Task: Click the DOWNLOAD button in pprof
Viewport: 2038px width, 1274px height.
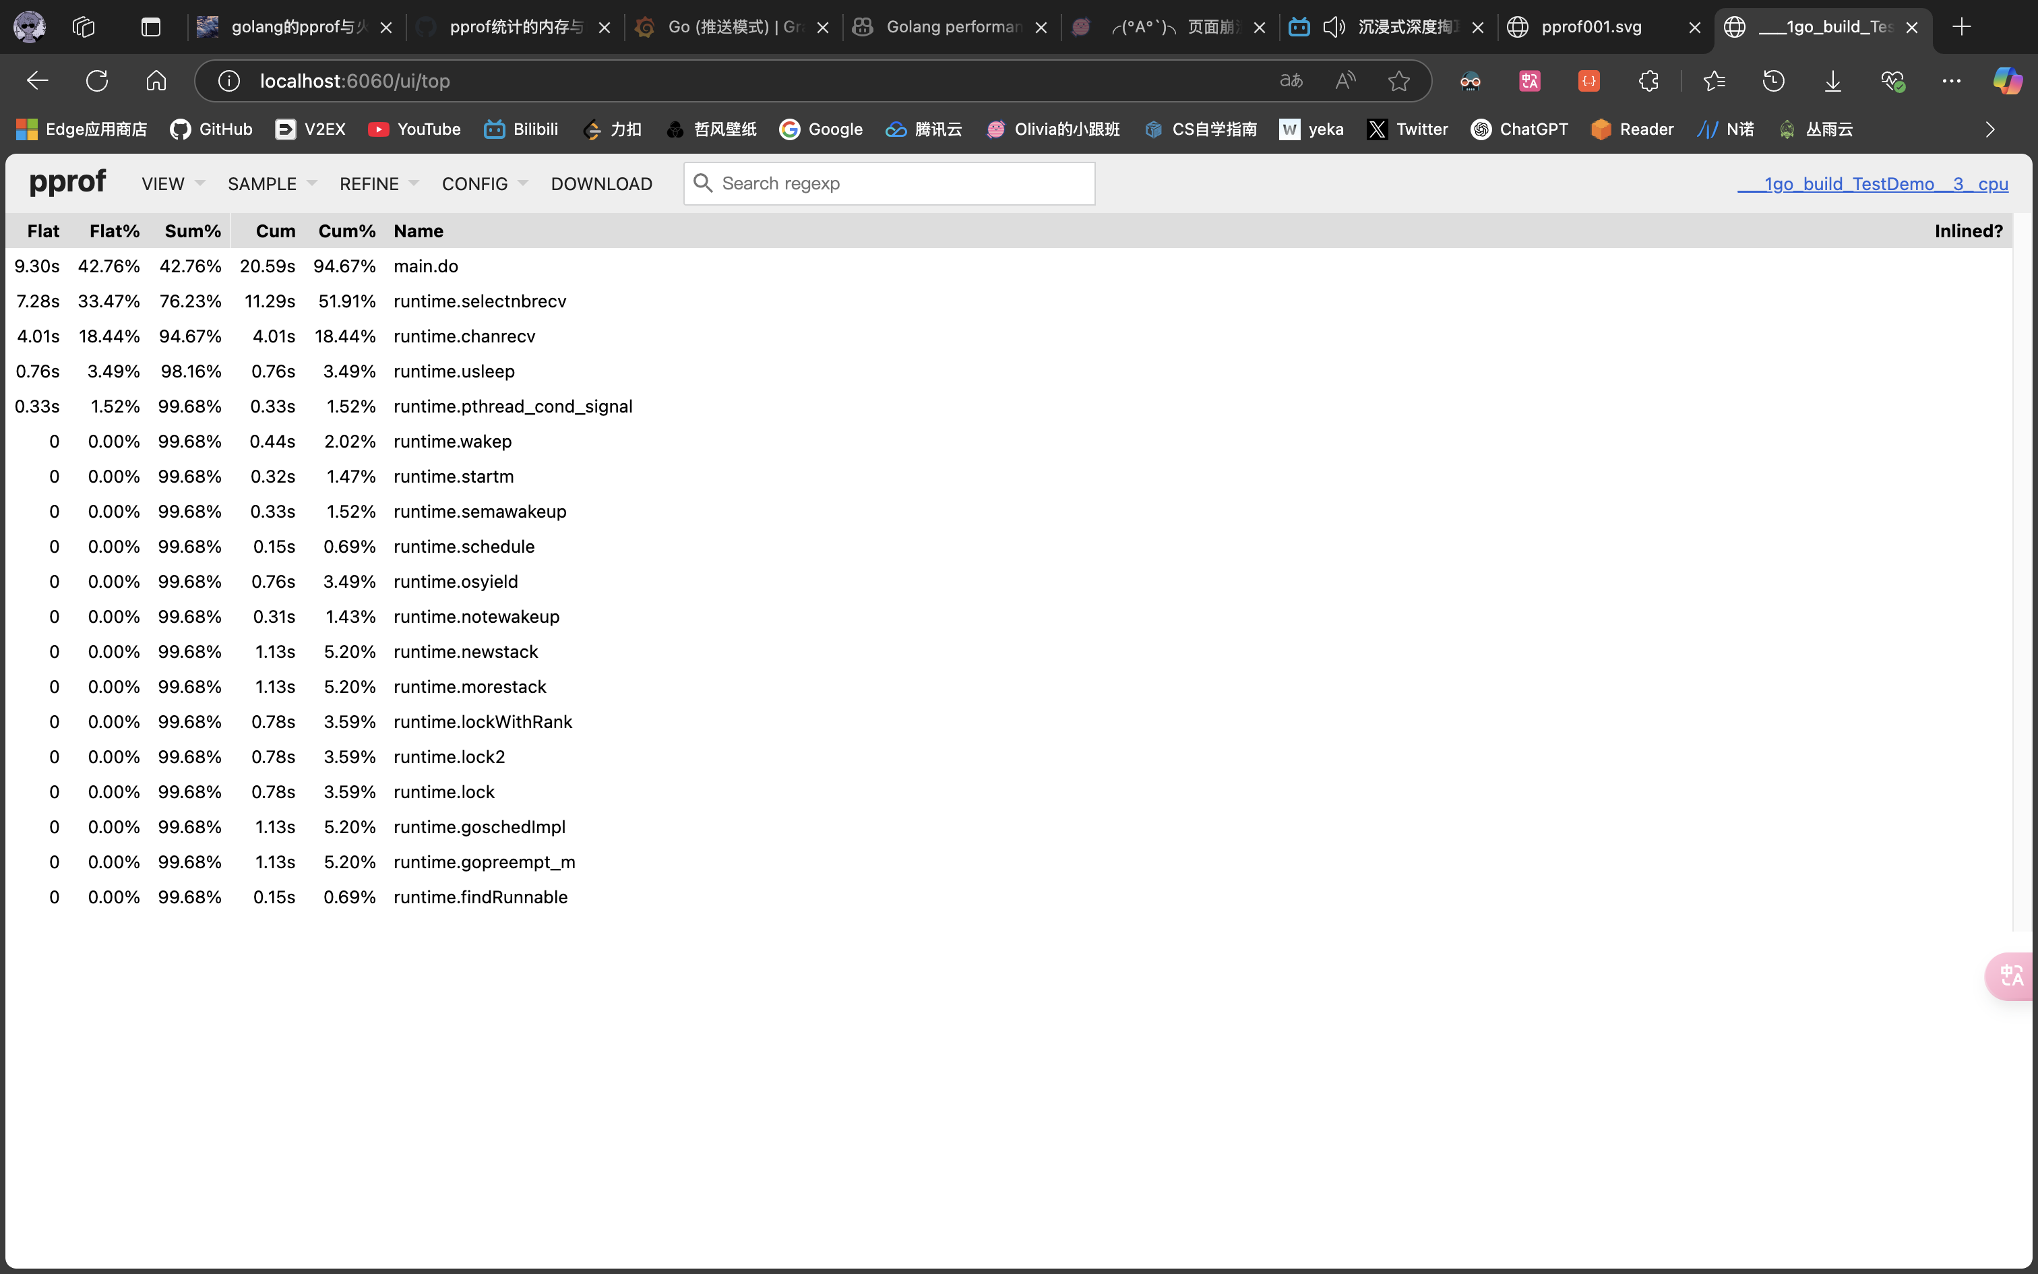Action: coord(601,183)
